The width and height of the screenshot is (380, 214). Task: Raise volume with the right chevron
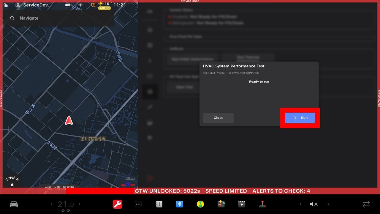tap(328, 204)
